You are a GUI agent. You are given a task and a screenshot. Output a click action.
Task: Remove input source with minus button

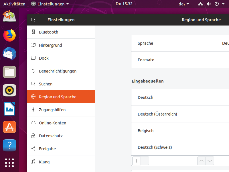(145, 161)
